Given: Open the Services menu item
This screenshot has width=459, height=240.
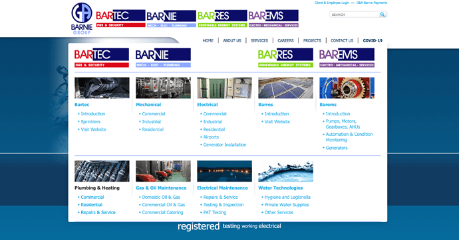Looking at the screenshot, I should tap(259, 40).
